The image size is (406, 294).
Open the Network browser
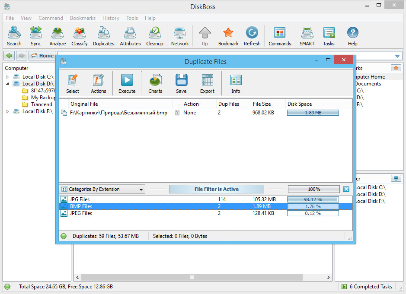(180, 36)
